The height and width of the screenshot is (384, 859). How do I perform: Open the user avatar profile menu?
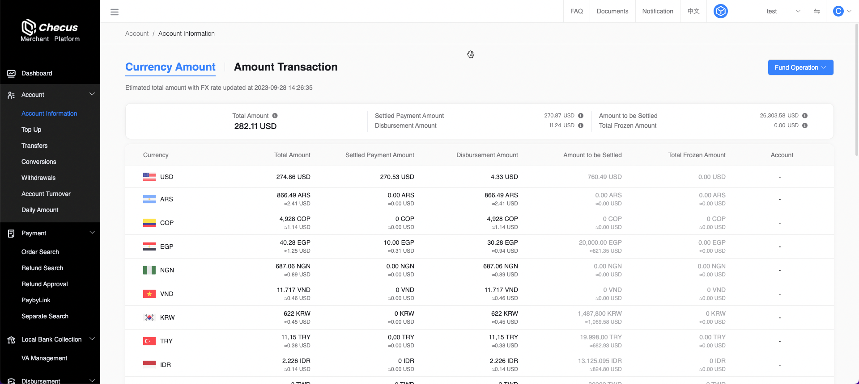[x=842, y=11]
